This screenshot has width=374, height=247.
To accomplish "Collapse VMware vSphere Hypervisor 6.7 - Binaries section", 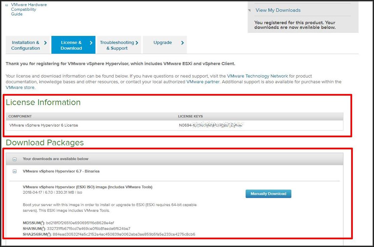I will tap(14, 171).
